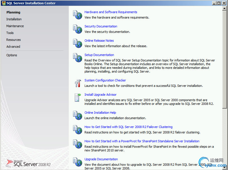Open the Advanced section
This screenshot has width=228, height=170.
point(13,47)
